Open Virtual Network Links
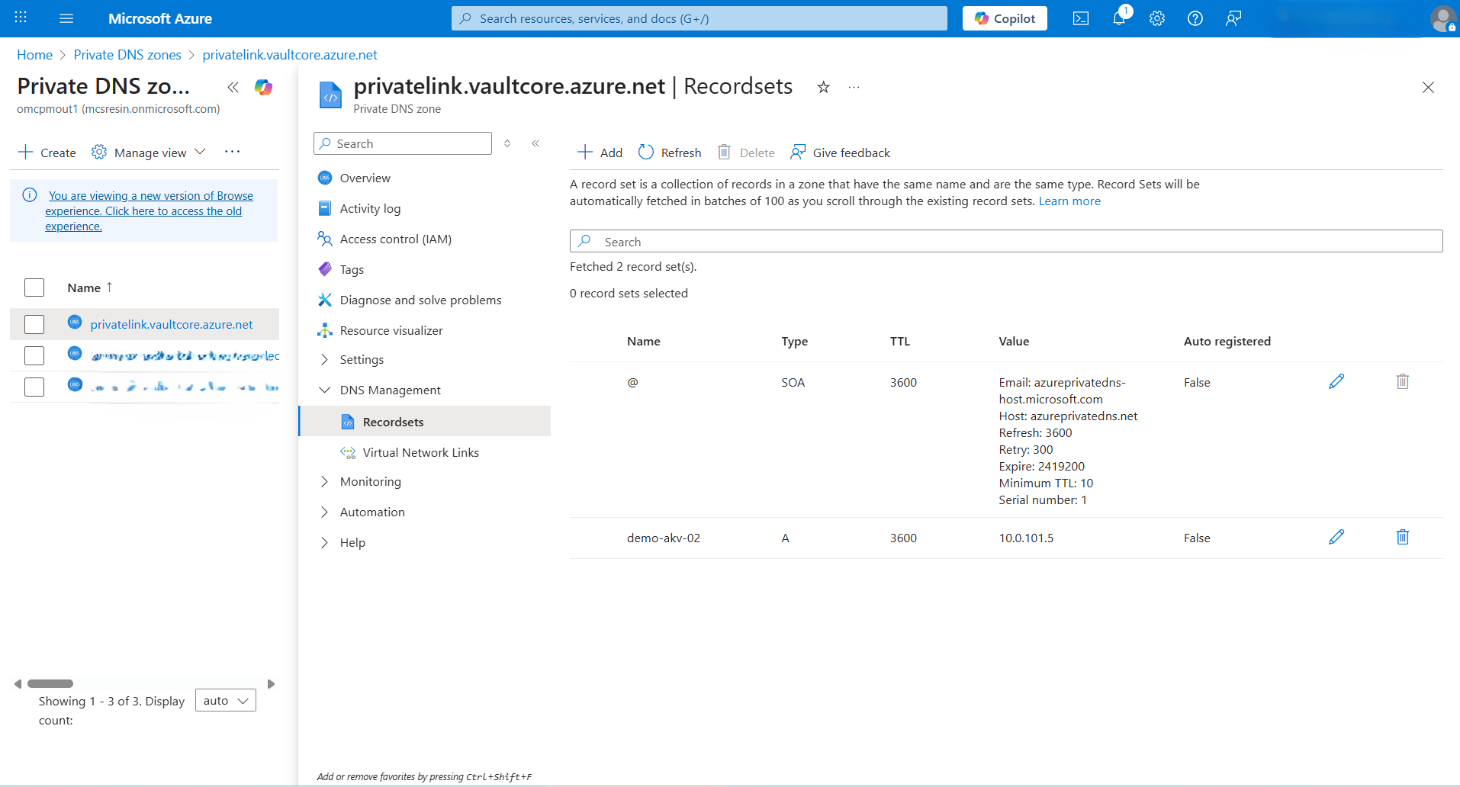The height and width of the screenshot is (787, 1460). (x=421, y=451)
